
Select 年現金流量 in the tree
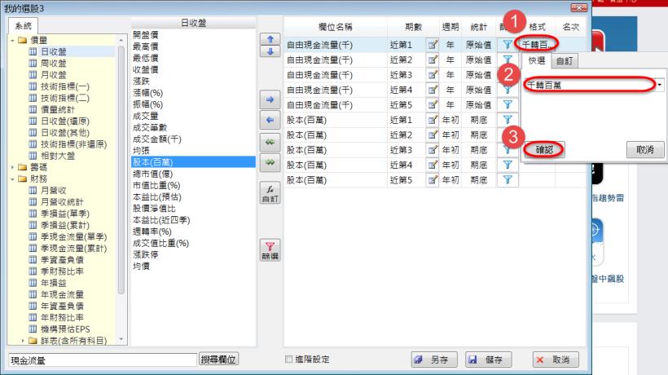click(62, 294)
